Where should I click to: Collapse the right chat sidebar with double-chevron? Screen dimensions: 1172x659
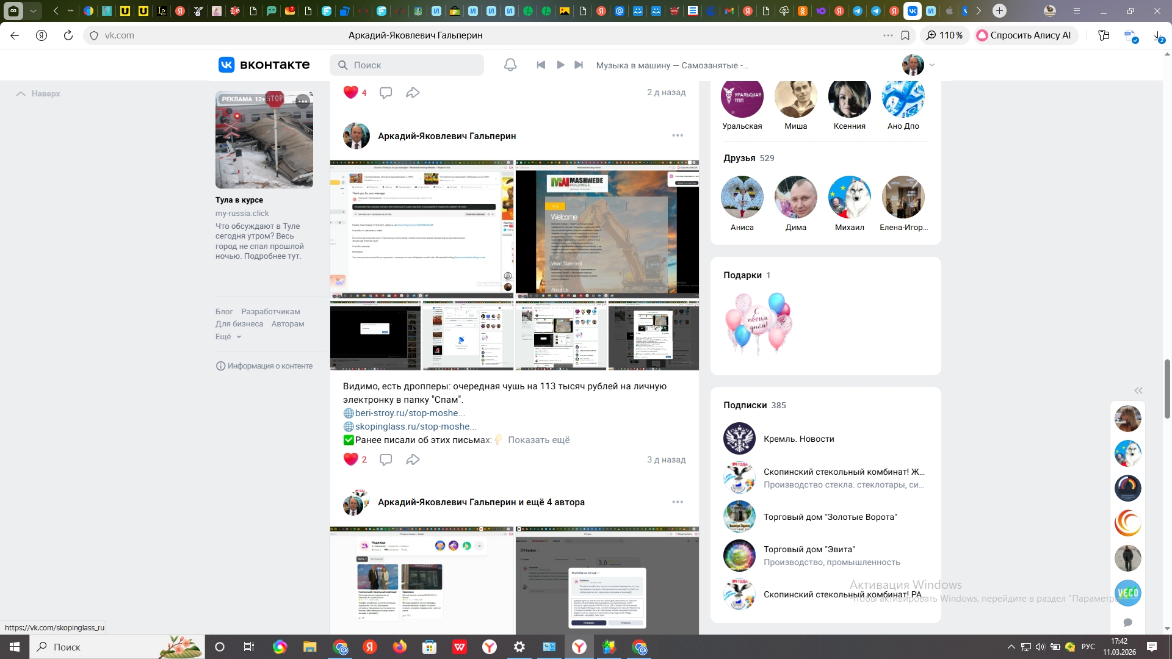pyautogui.click(x=1138, y=391)
